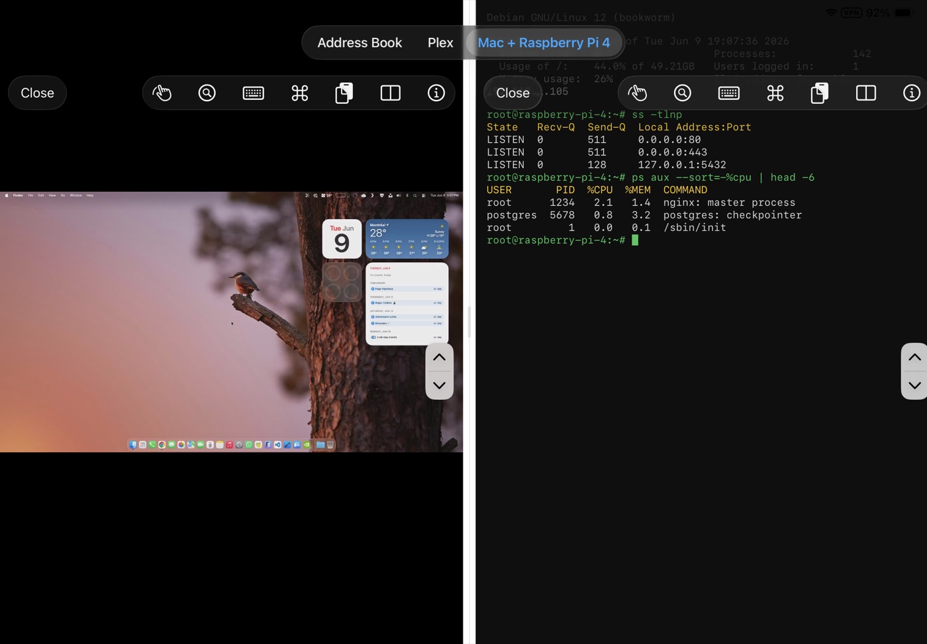Open the Apple menu on remote Mac
Viewport: 927px width, 644px height.
[7, 195]
